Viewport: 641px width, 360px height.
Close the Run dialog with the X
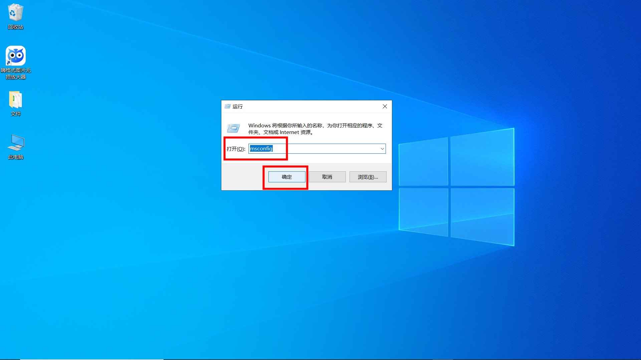(385, 106)
